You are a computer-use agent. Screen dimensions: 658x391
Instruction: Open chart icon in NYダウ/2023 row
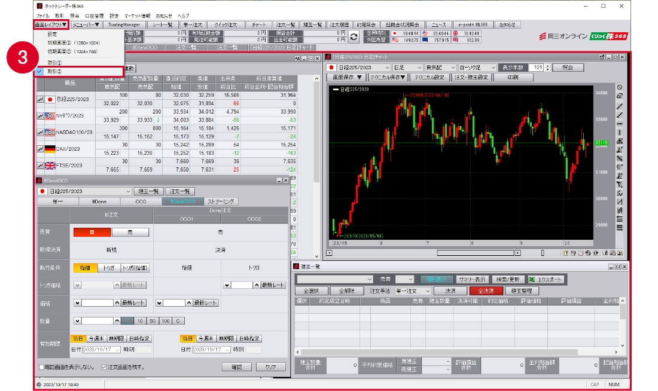(40, 116)
